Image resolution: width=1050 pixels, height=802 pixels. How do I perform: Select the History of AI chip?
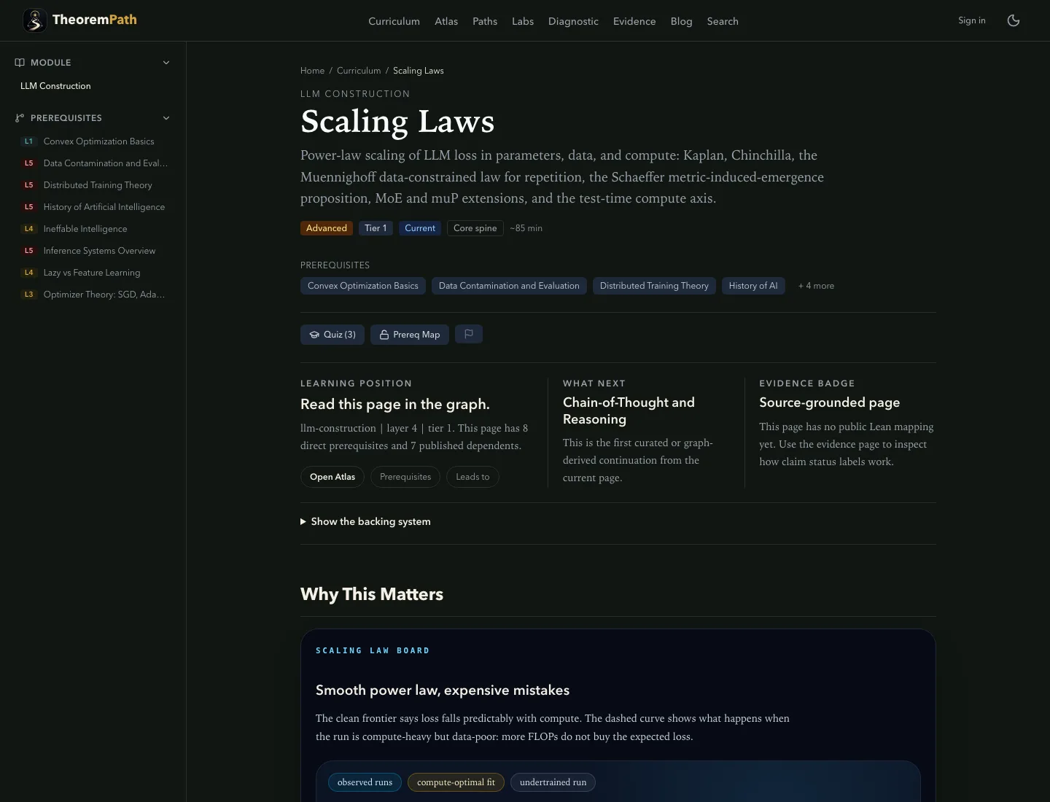click(753, 286)
